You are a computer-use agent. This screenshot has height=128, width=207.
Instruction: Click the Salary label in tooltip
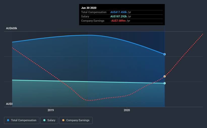85,16
